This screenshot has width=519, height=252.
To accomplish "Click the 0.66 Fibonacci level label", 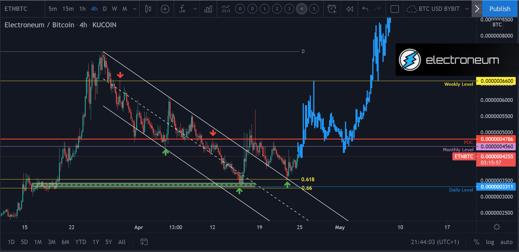I will 306,188.
